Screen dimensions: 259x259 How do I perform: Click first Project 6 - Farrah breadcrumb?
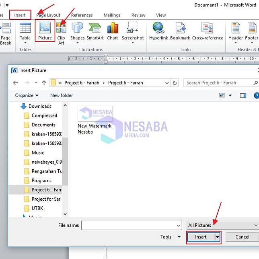tap(82, 83)
